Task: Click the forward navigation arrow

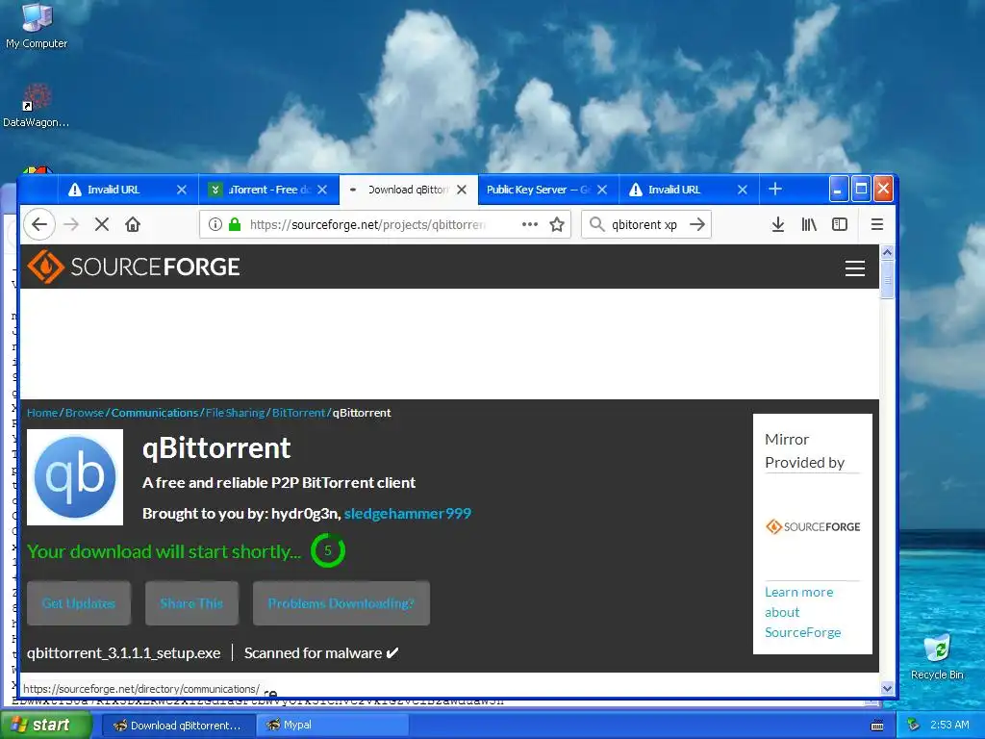Action: tap(71, 224)
